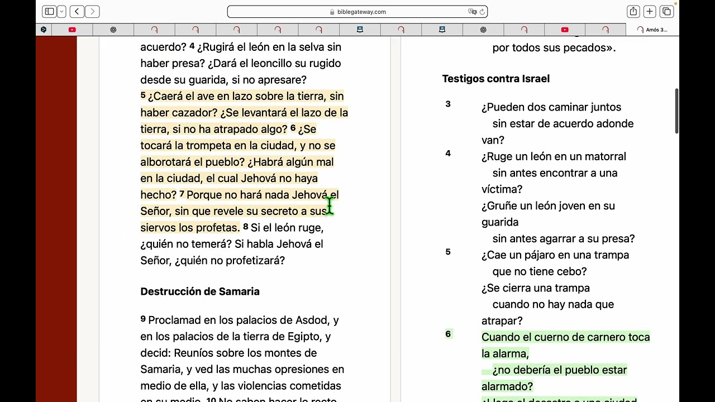This screenshot has height=402, width=715.
Task: Toggle the Safari sidebar button
Action: click(x=49, y=11)
